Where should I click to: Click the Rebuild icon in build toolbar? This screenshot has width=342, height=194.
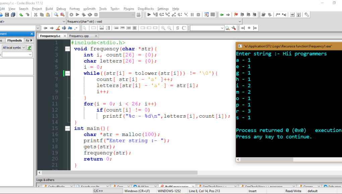[x=90, y=15]
